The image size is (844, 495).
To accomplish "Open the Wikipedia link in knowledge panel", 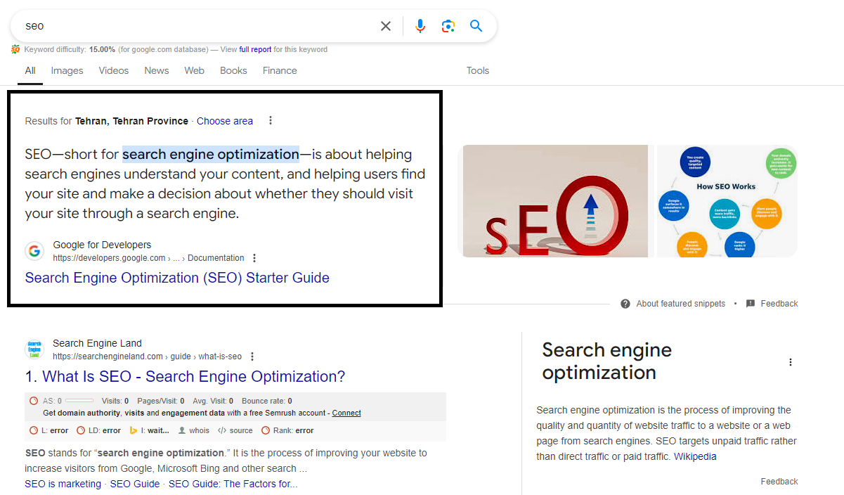I will [695, 456].
